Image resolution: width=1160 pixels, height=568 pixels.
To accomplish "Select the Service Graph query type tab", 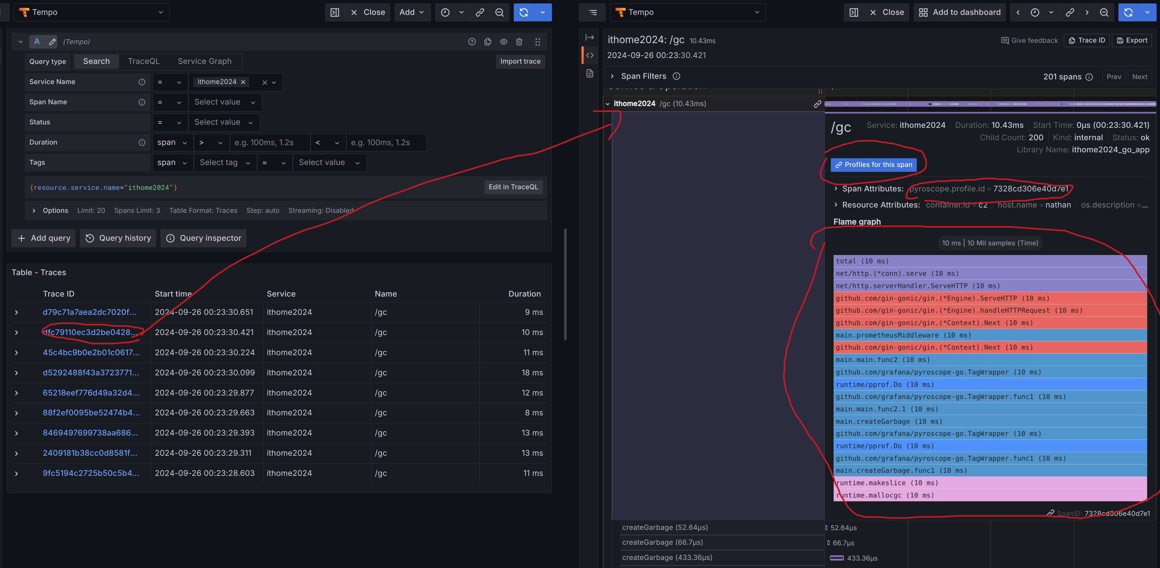I will pyautogui.click(x=204, y=61).
